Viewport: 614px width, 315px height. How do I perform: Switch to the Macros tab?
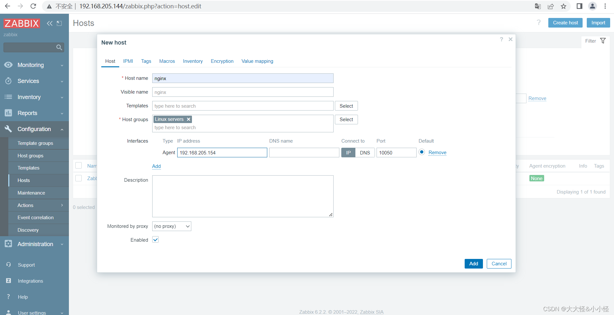point(167,61)
